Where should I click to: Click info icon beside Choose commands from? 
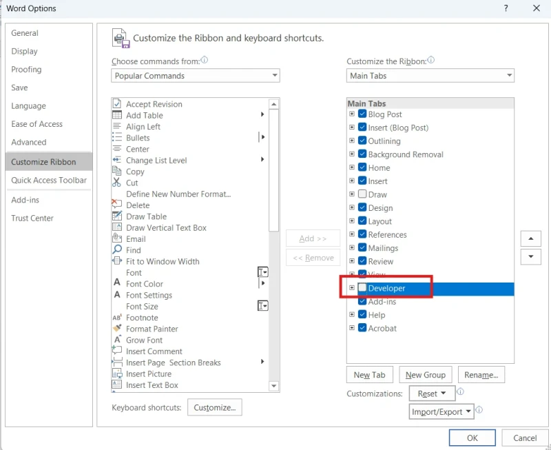(x=204, y=60)
